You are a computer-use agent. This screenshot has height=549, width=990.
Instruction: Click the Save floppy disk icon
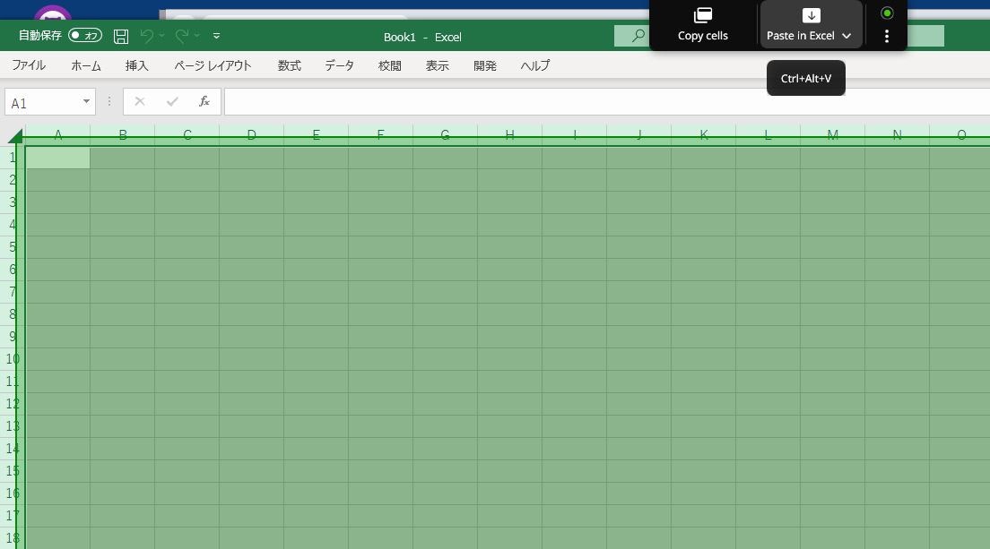[x=121, y=36]
